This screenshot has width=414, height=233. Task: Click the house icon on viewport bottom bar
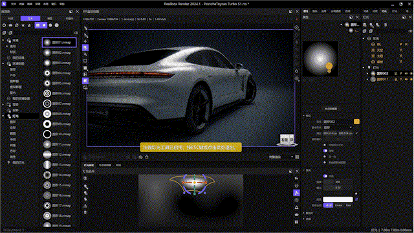click(x=147, y=157)
